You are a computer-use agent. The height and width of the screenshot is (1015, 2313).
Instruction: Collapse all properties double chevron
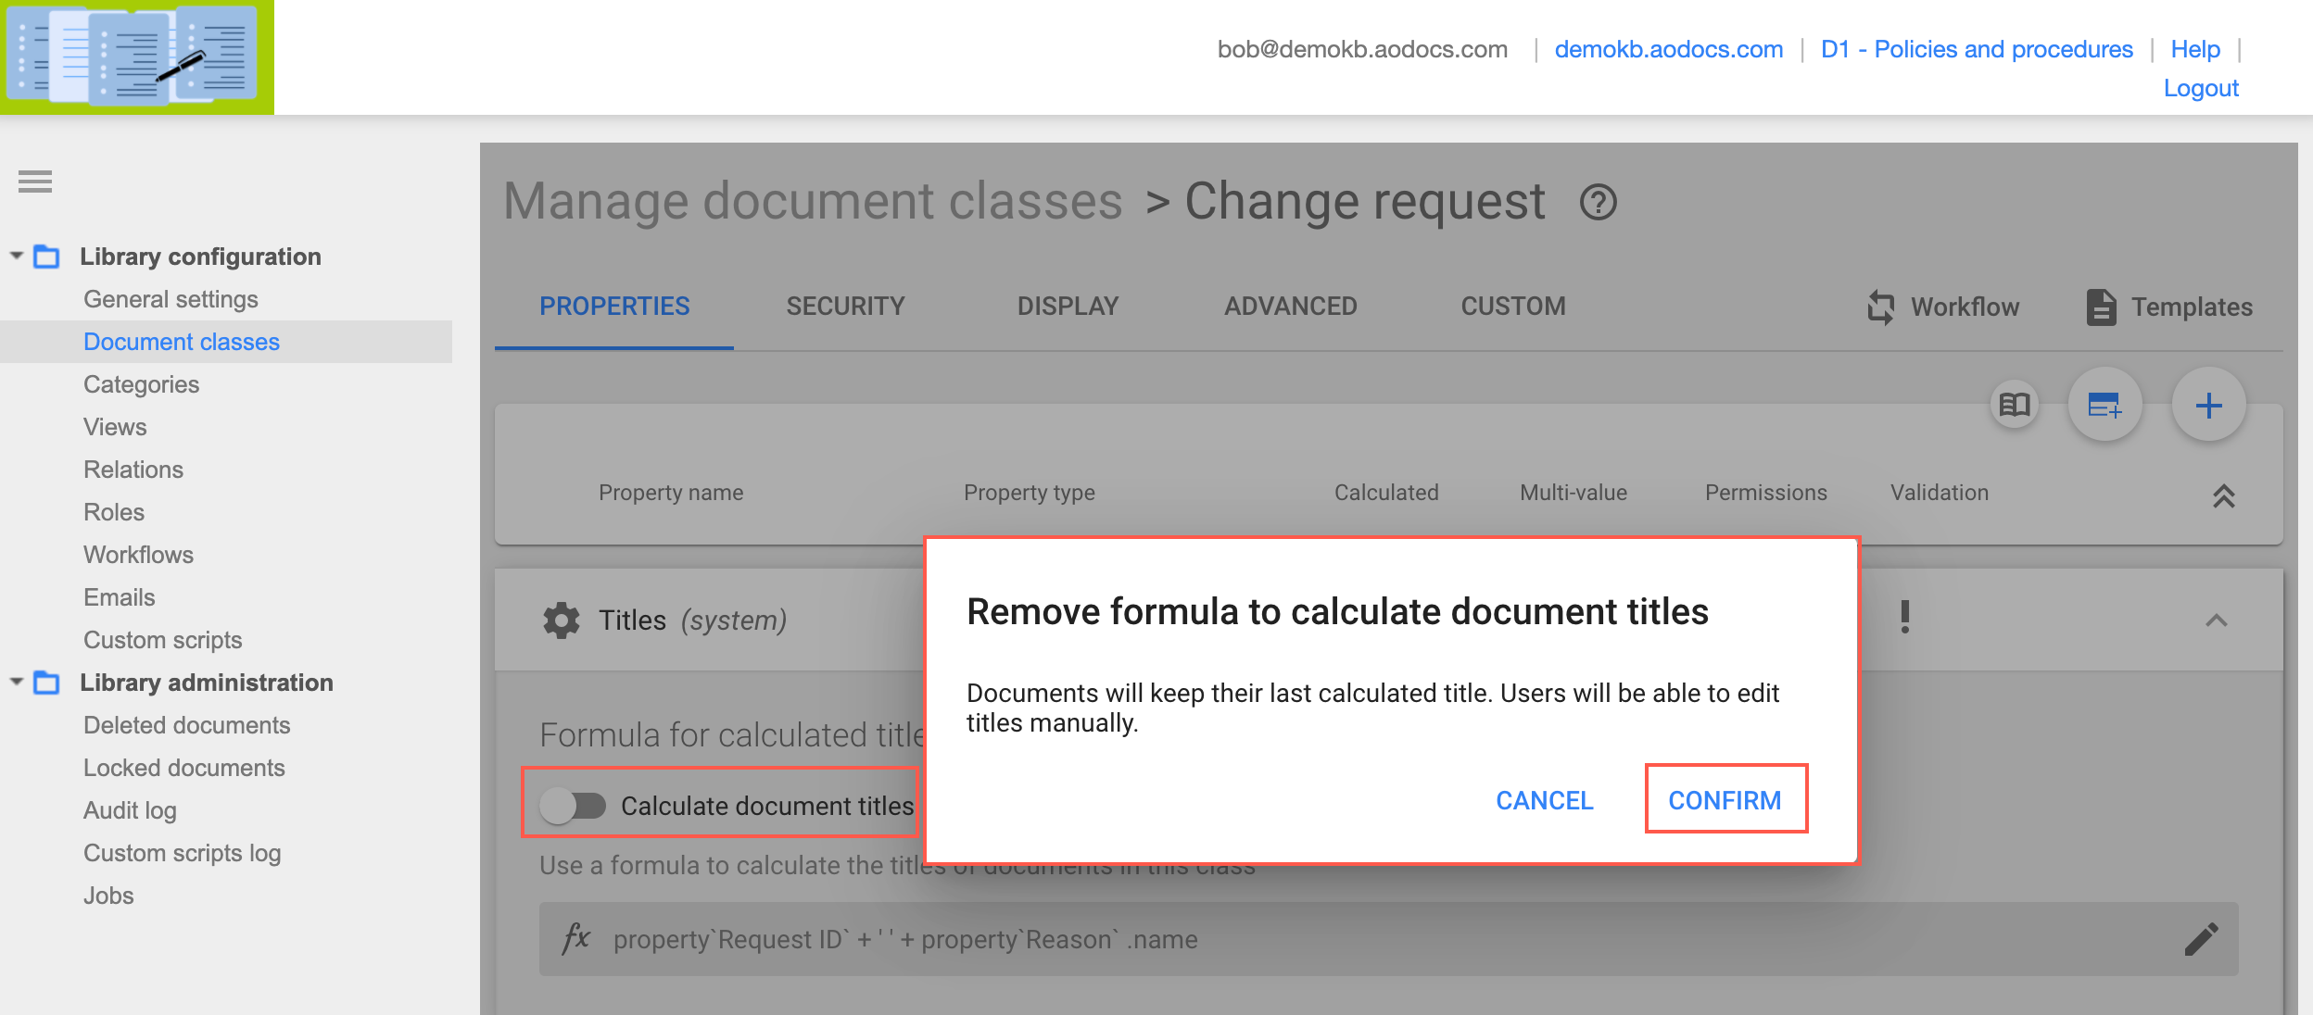point(2223,495)
